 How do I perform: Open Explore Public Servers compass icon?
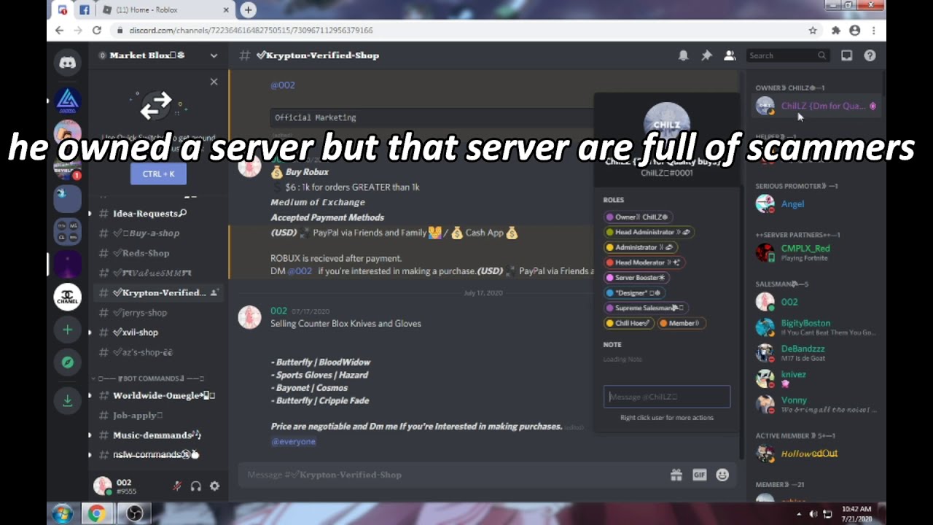click(67, 362)
